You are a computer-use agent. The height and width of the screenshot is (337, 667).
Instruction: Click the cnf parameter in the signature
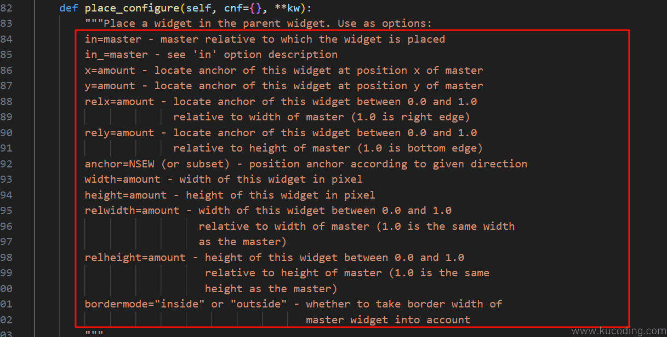233,8
